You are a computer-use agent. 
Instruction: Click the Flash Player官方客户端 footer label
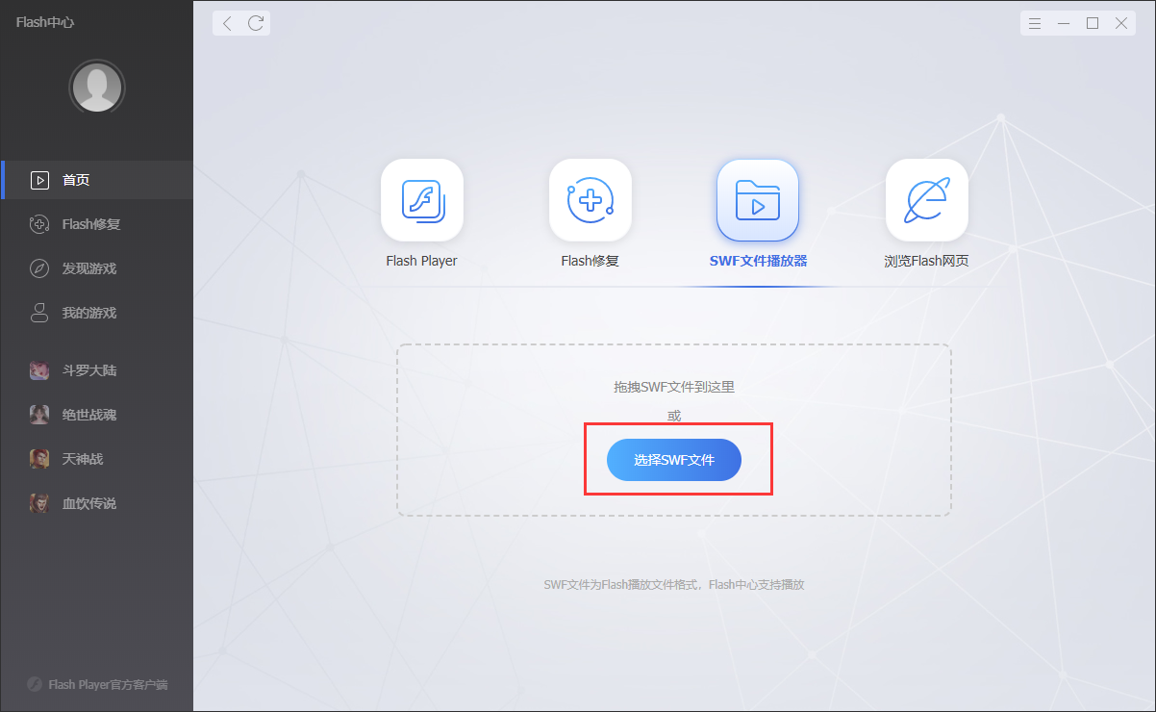pos(108,685)
